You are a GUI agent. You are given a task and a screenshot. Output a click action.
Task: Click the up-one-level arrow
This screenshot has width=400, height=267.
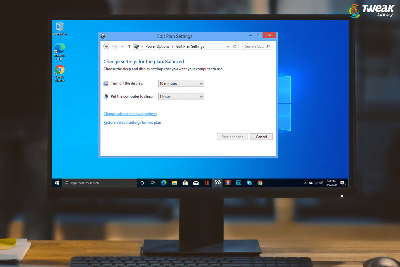(x=129, y=46)
